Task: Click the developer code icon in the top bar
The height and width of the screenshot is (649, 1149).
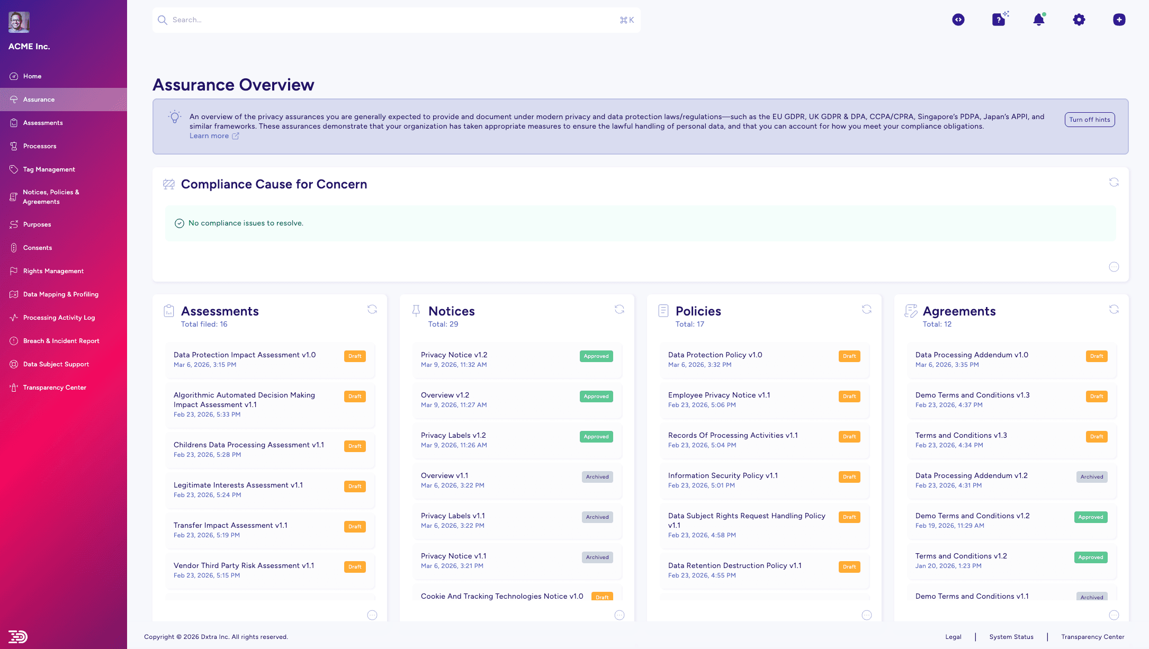Action: (958, 20)
